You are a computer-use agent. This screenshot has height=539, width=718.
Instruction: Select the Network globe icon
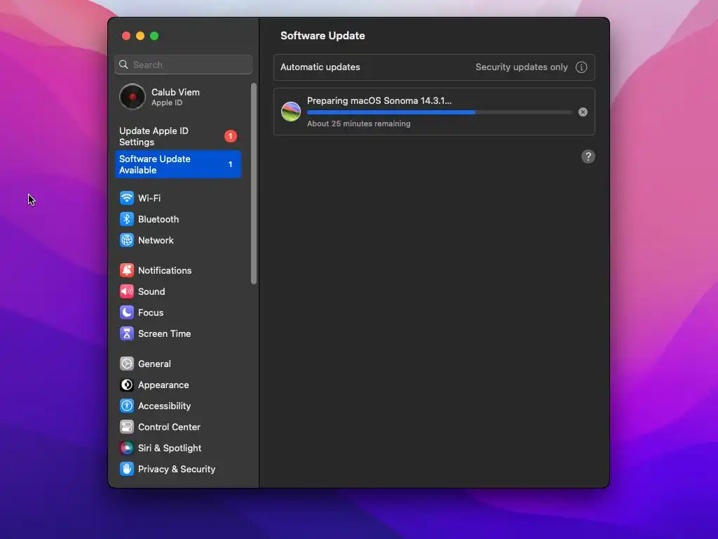pos(127,240)
